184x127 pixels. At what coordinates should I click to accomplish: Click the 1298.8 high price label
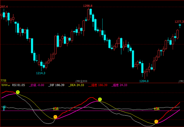point(88,6)
